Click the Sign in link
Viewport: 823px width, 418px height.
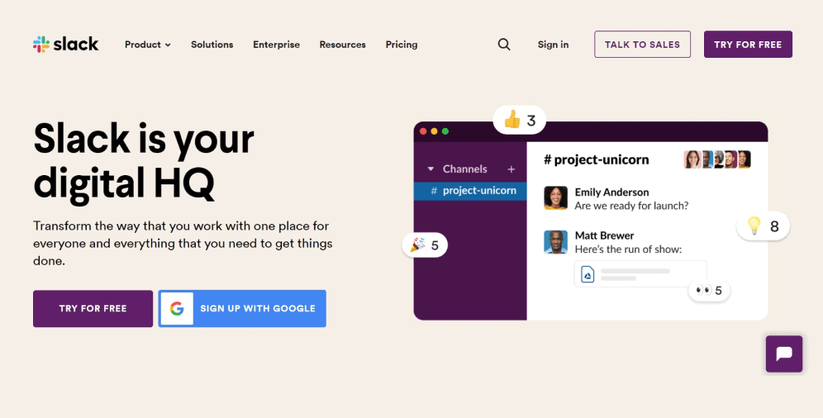coord(553,45)
